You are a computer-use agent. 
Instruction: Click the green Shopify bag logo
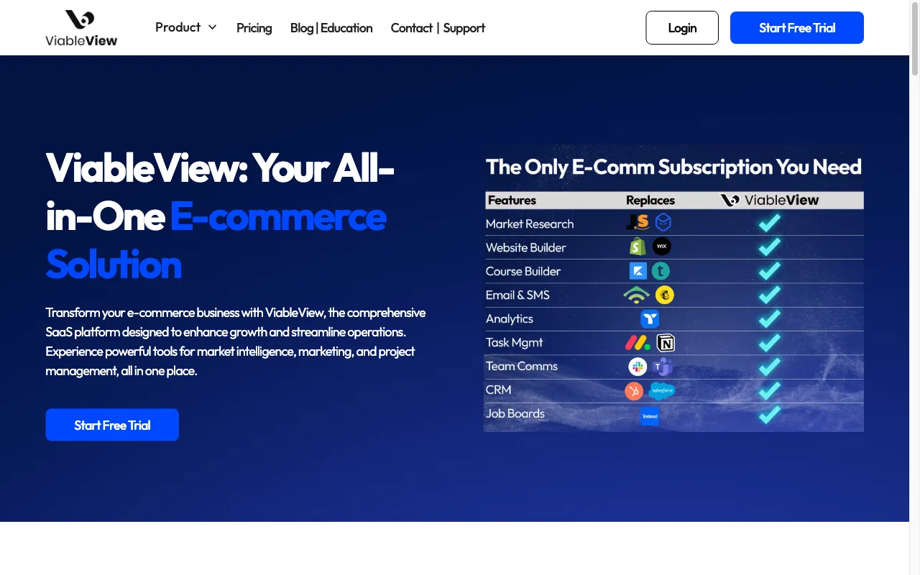637,247
